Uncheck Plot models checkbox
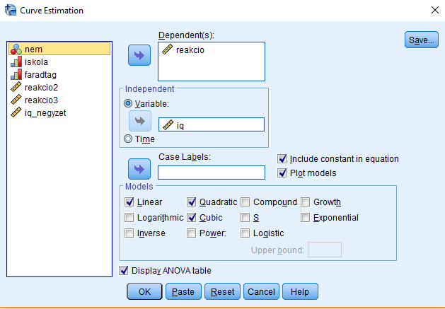 coord(282,173)
